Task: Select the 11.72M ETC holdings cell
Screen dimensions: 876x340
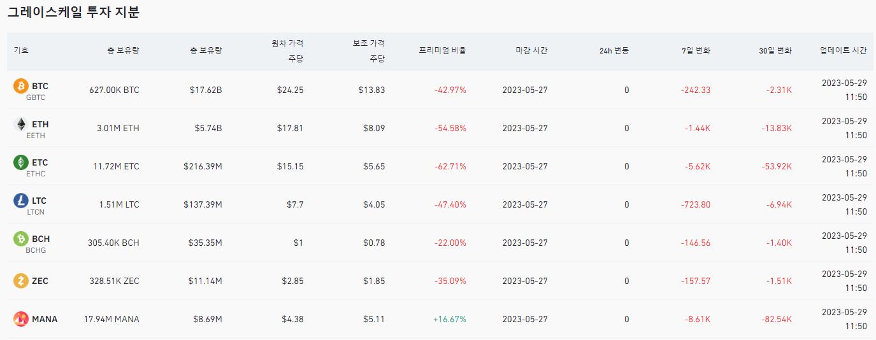Action: [x=116, y=166]
